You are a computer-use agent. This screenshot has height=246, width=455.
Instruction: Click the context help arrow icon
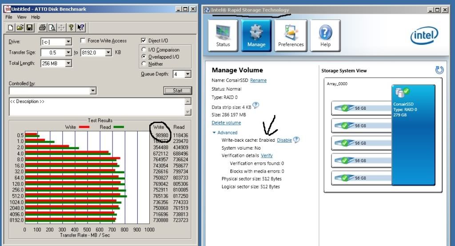pyautogui.click(x=81, y=28)
